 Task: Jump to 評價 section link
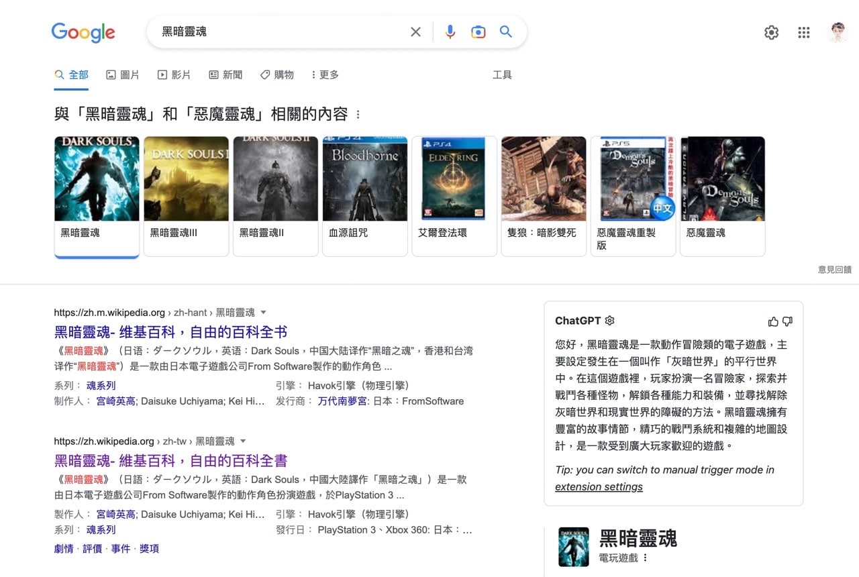click(92, 549)
